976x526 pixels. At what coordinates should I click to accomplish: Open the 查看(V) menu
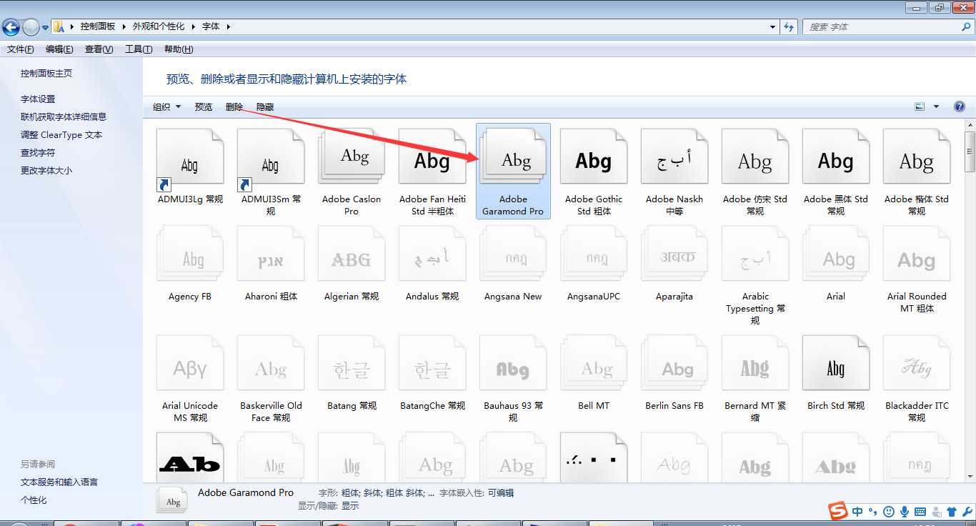[99, 49]
